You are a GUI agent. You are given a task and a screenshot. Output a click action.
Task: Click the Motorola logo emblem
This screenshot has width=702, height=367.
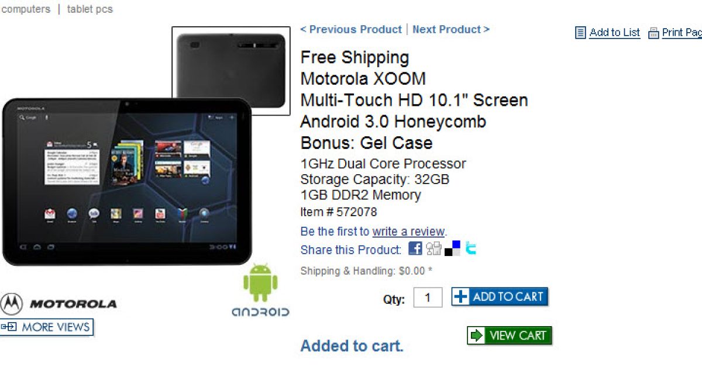pos(12,304)
